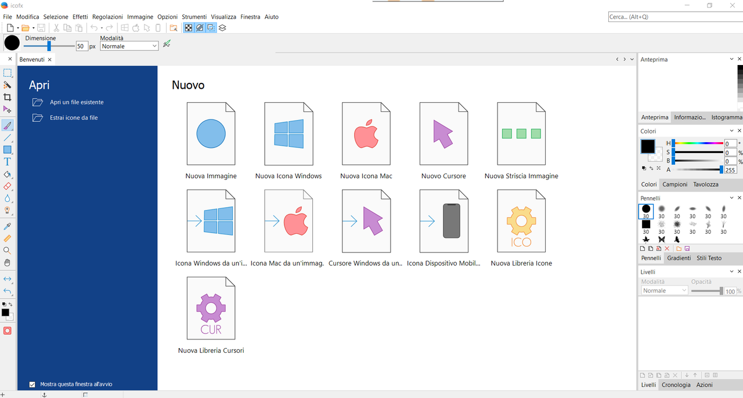The width and height of the screenshot is (743, 398).
Task: Select the Line tool
Action: click(x=8, y=138)
